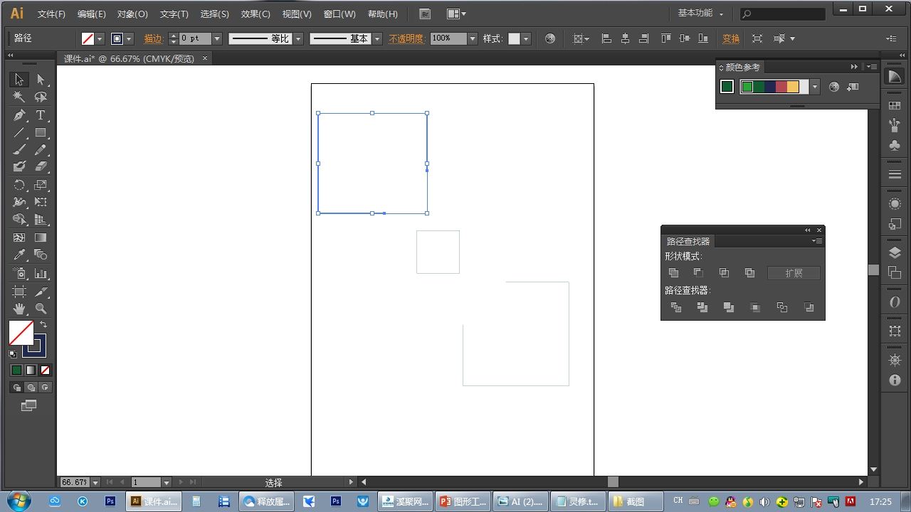911x512 pixels.
Task: Open graphic style dropdown
Action: pyautogui.click(x=526, y=39)
